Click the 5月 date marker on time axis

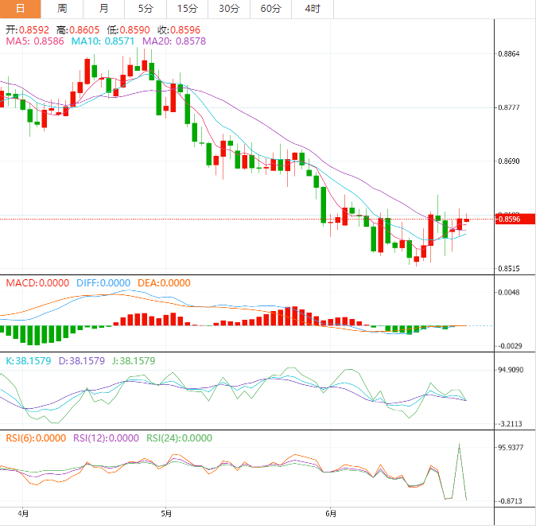(165, 514)
